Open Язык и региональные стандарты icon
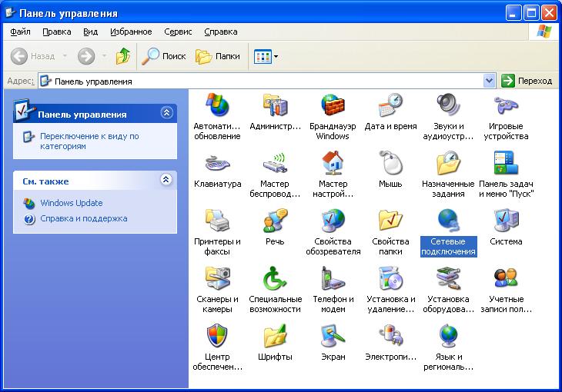Screen dimensions: 562x392 pos(448,335)
